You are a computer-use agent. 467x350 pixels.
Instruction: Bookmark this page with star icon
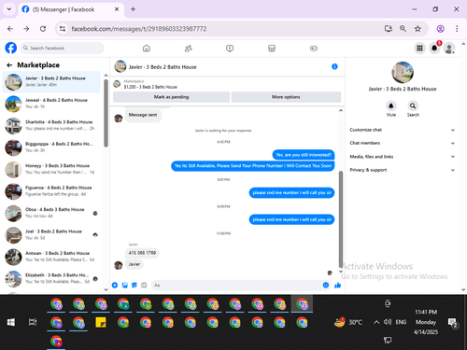(417, 29)
